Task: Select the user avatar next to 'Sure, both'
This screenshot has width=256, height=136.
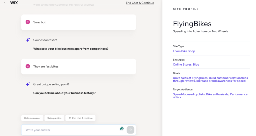Action: click(28, 22)
